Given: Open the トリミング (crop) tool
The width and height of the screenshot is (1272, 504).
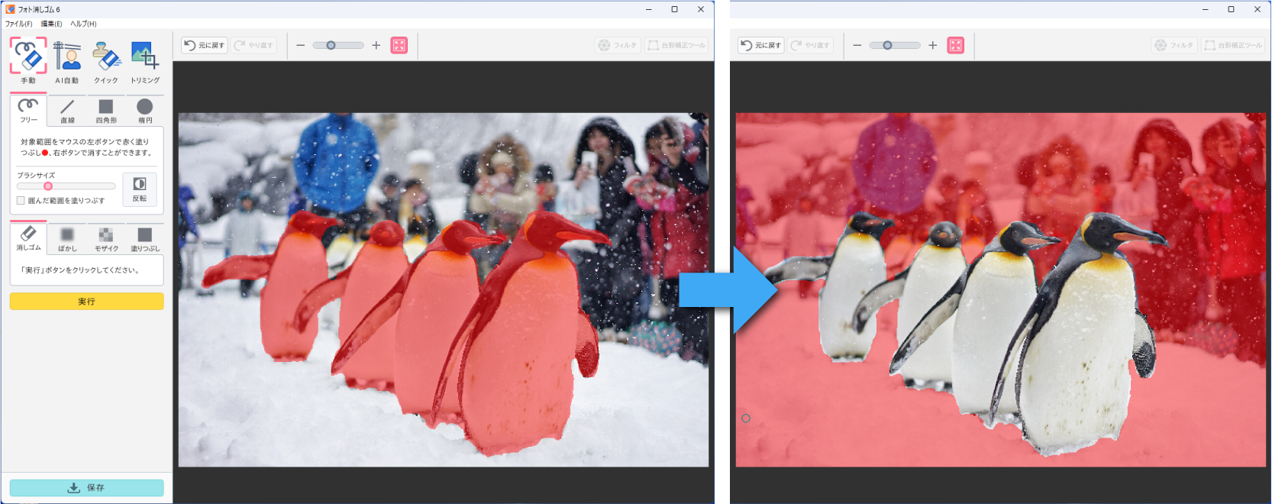Looking at the screenshot, I should point(145,60).
